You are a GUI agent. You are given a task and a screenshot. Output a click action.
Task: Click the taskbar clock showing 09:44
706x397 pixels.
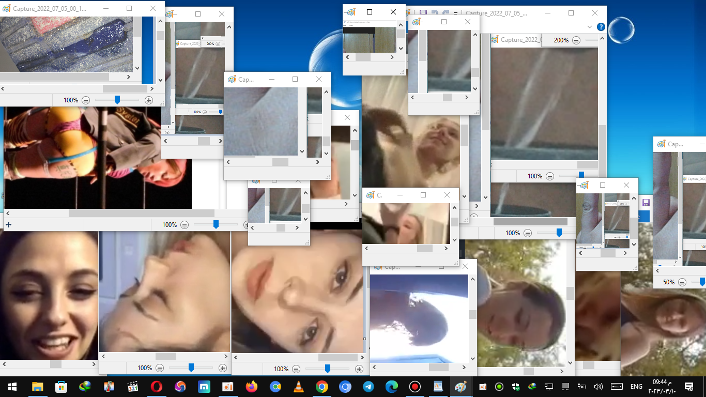click(662, 386)
